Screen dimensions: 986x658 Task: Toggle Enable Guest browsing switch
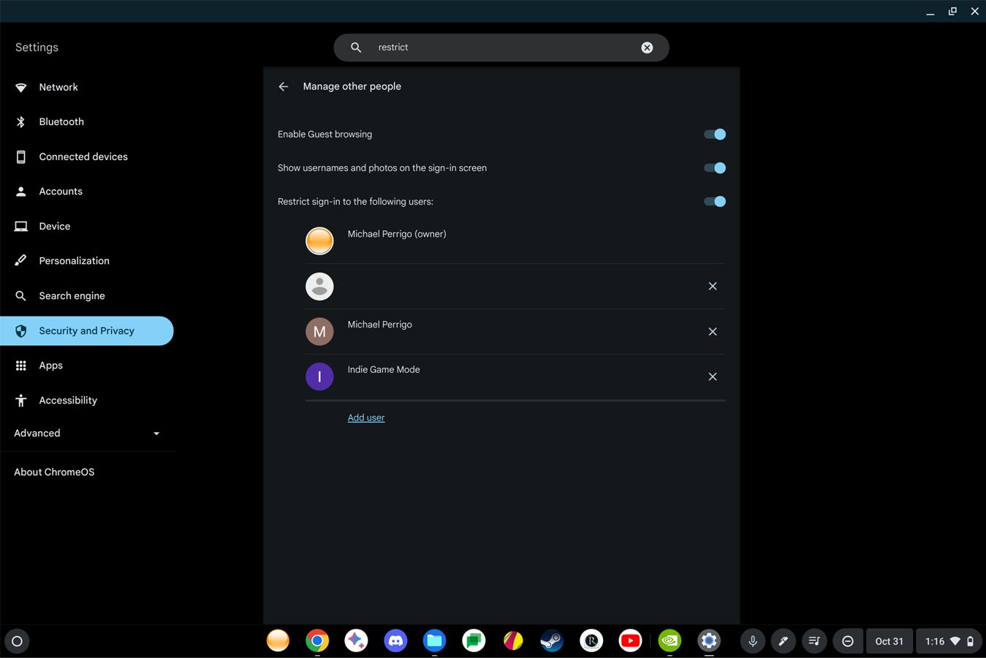tap(715, 135)
